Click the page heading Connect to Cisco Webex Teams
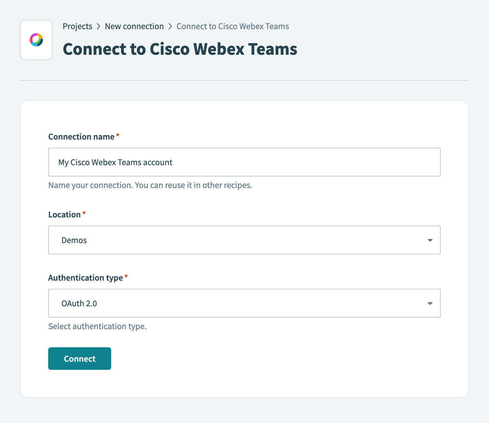The width and height of the screenshot is (489, 423). pos(180,49)
